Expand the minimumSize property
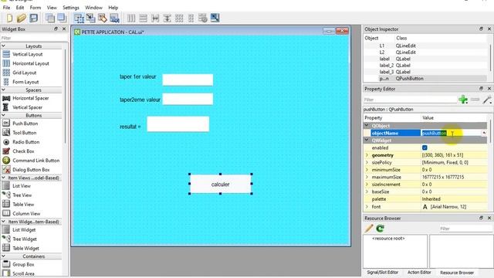Image resolution: width=494 pixels, height=278 pixels. click(367, 170)
